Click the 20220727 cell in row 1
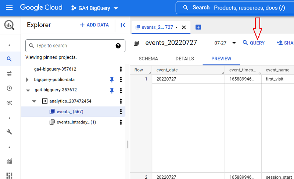The image size is (294, 179). point(166,79)
